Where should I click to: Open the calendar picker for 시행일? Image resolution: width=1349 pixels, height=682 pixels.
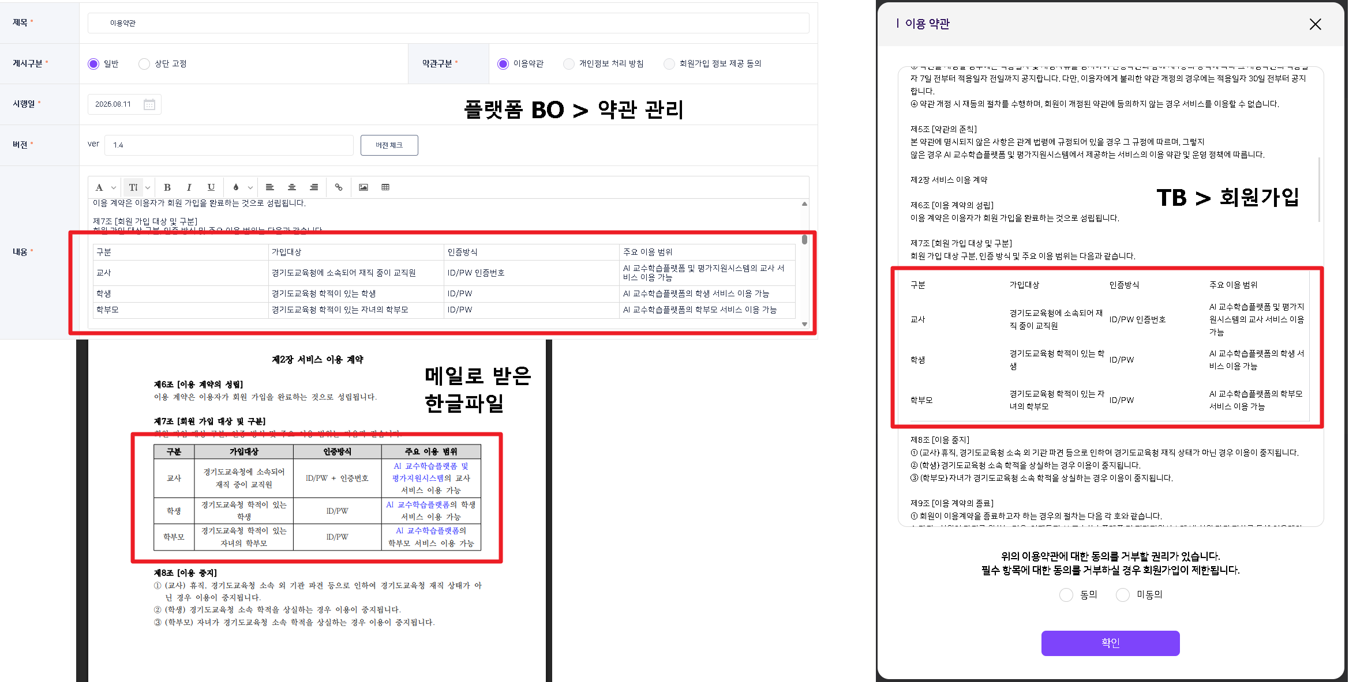click(x=149, y=104)
